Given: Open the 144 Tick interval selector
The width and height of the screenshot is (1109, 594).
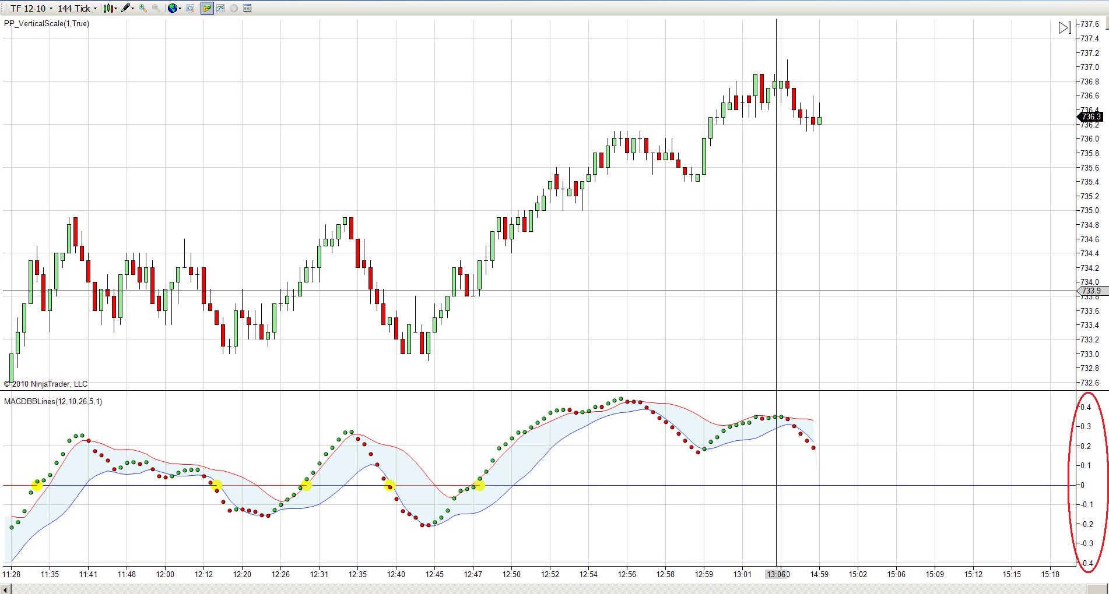Looking at the screenshot, I should (x=77, y=8).
